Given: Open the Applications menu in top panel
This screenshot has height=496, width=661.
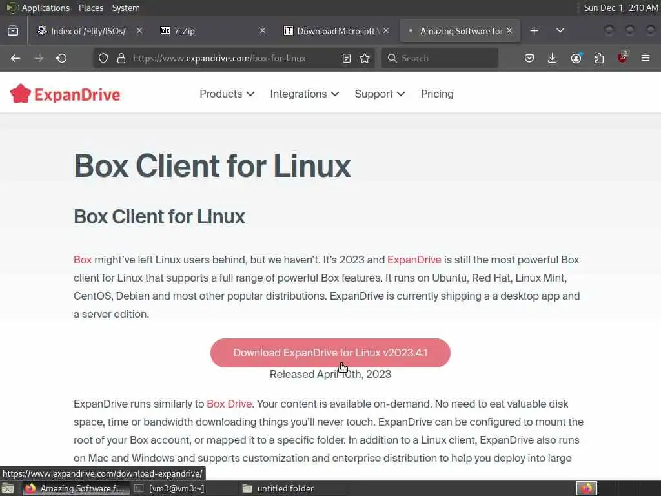Looking at the screenshot, I should (46, 8).
